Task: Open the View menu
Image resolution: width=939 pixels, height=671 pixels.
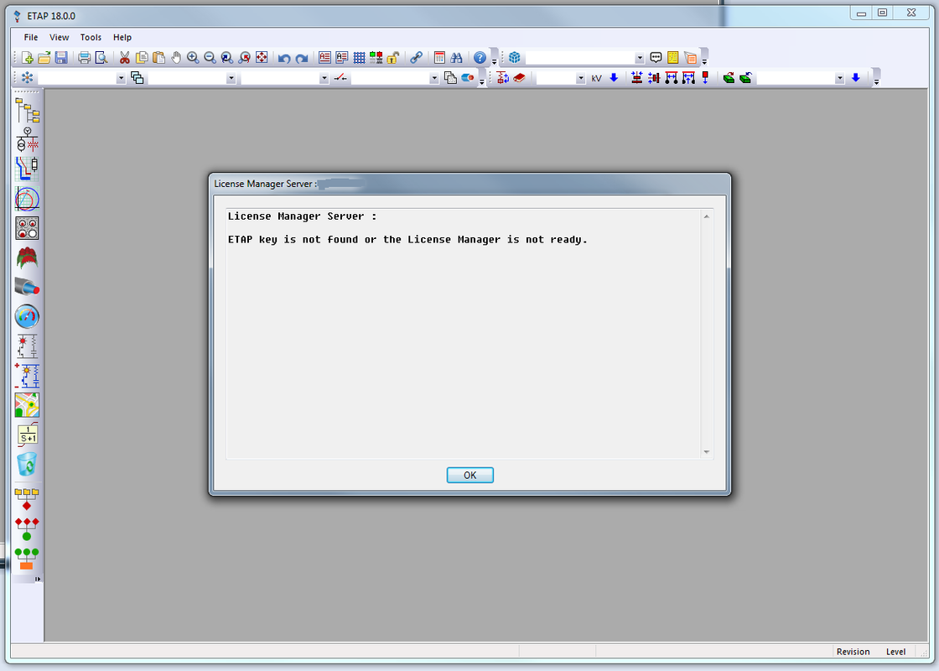Action: point(60,37)
